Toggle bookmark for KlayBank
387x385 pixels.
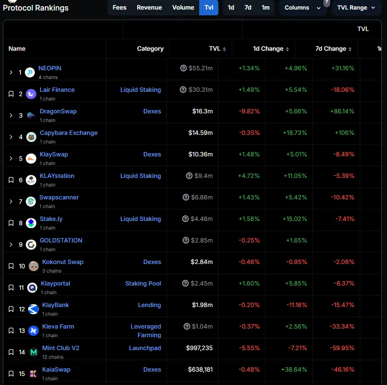(x=11, y=309)
